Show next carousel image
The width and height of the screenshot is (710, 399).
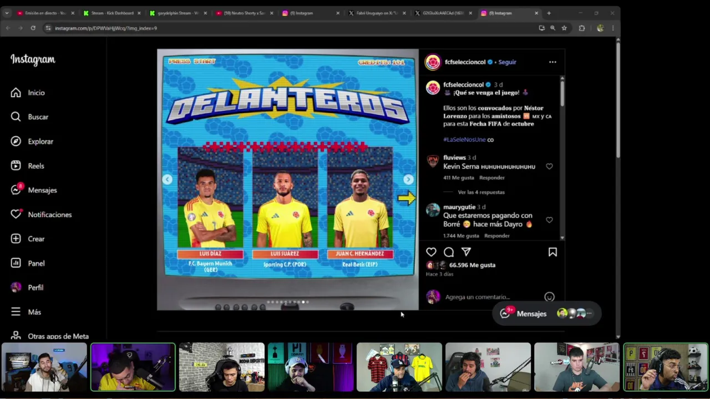click(408, 180)
